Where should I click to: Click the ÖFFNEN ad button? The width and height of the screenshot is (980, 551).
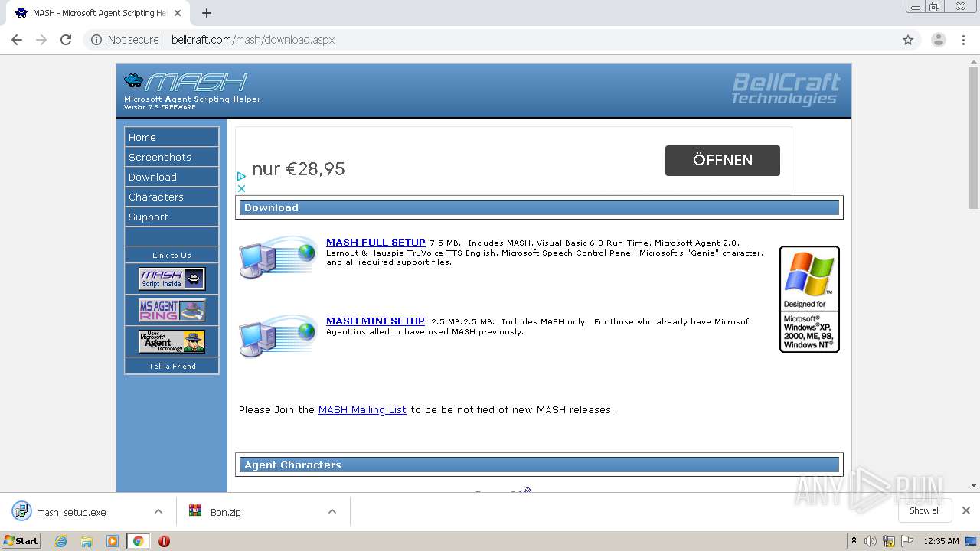(722, 160)
